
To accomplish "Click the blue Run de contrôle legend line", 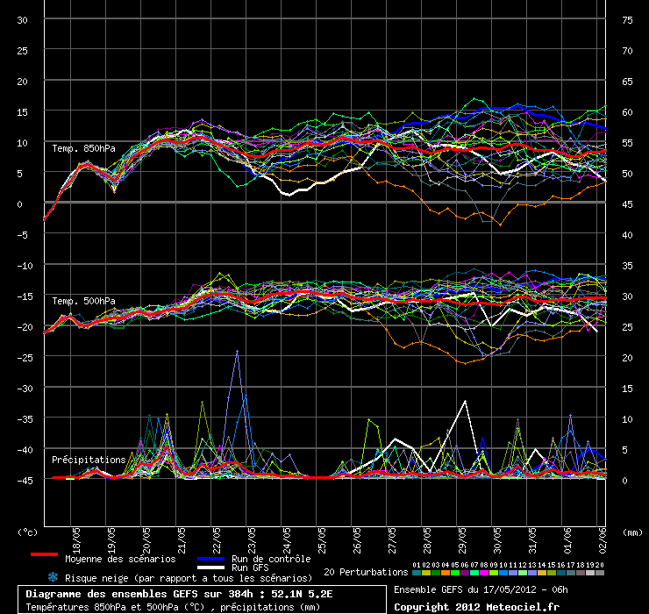I will click(x=211, y=559).
